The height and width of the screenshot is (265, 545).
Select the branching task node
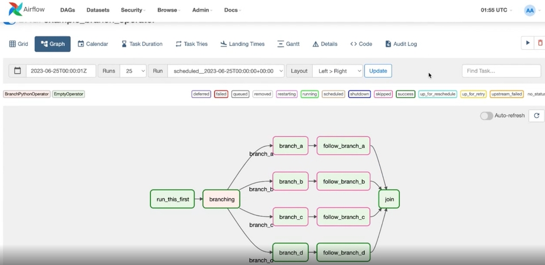221,199
